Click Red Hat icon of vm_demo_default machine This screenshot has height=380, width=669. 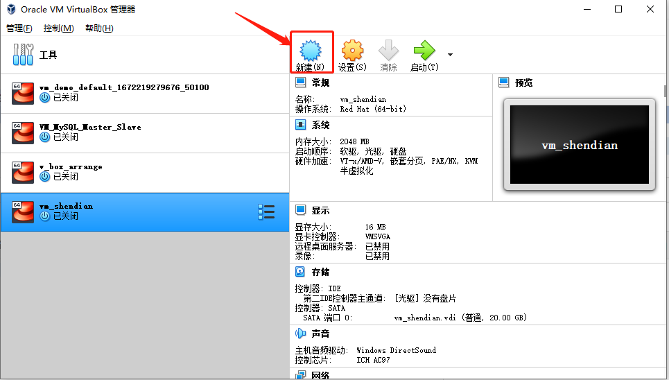coord(23,93)
